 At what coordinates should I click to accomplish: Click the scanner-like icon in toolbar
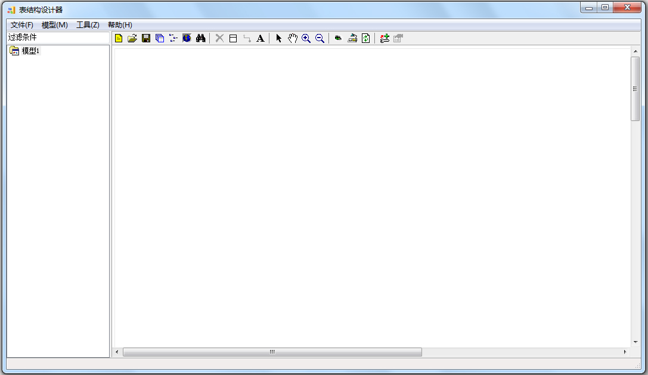(352, 38)
